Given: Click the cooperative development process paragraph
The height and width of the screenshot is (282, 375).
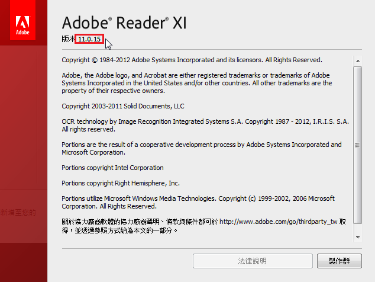Looking at the screenshot, I should click(202, 149).
